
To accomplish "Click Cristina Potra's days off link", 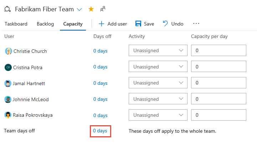I will [x=100, y=67].
